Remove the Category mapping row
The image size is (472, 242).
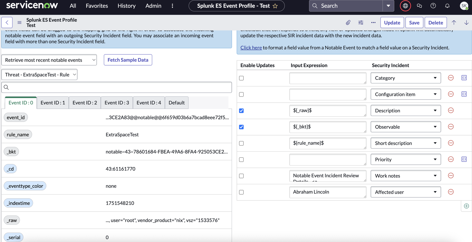pyautogui.click(x=451, y=78)
